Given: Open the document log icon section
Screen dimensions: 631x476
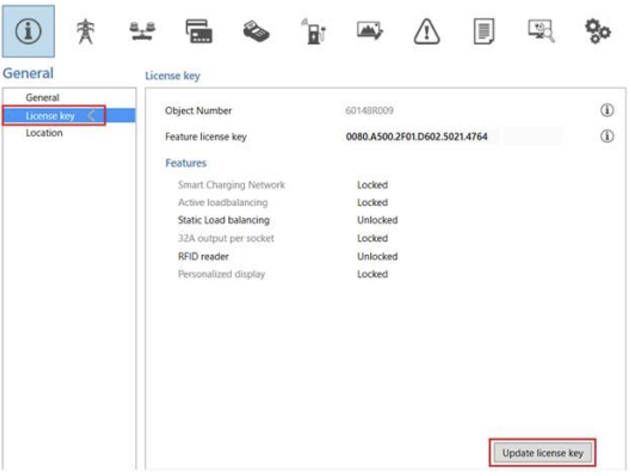Looking at the screenshot, I should coord(483,32).
